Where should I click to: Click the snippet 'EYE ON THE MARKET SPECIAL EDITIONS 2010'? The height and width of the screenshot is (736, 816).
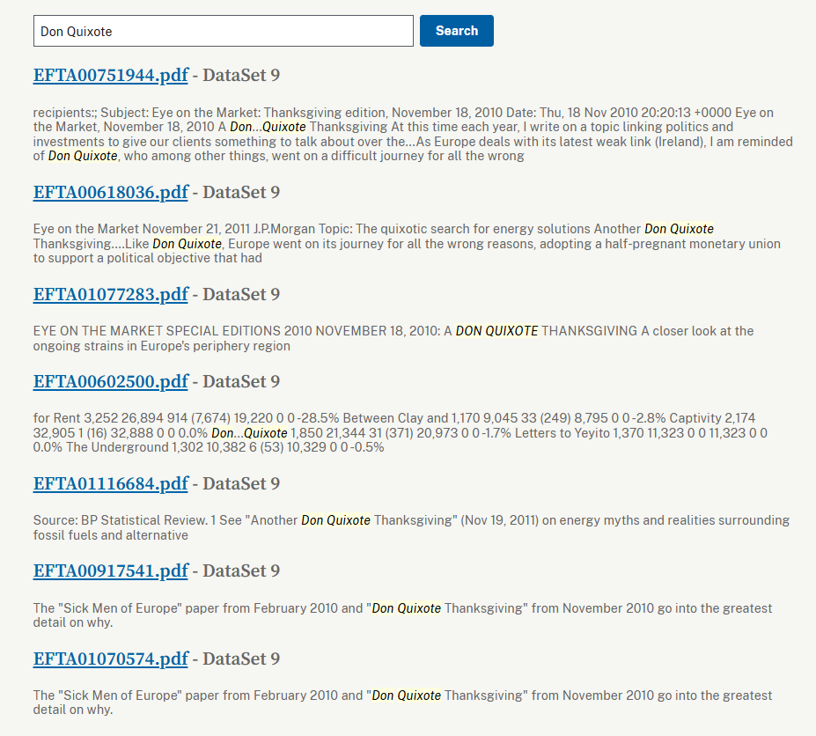click(x=393, y=338)
